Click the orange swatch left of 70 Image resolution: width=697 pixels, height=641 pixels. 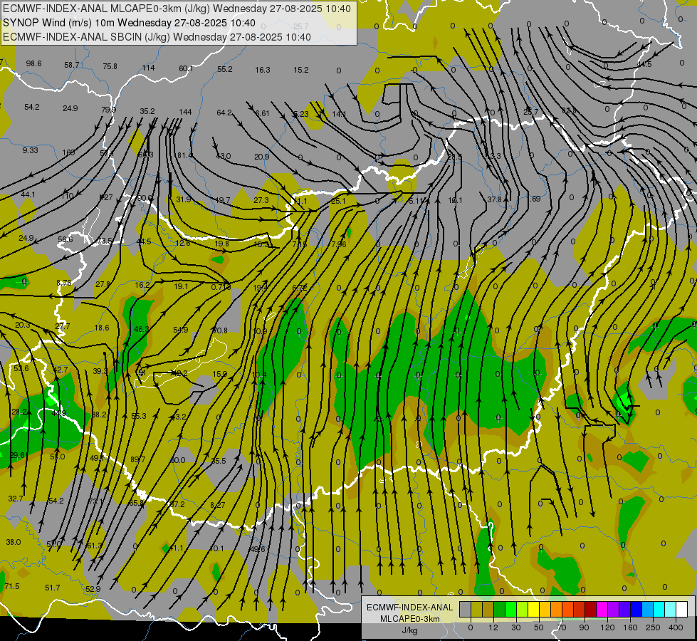click(x=557, y=610)
